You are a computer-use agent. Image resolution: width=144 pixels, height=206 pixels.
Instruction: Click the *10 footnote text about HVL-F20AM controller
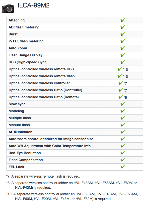(72, 197)
